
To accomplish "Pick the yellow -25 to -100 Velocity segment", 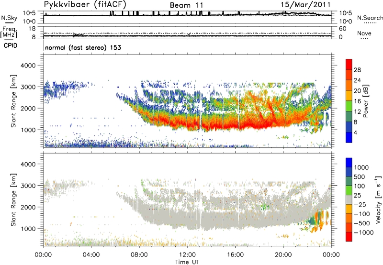I will (349, 209).
